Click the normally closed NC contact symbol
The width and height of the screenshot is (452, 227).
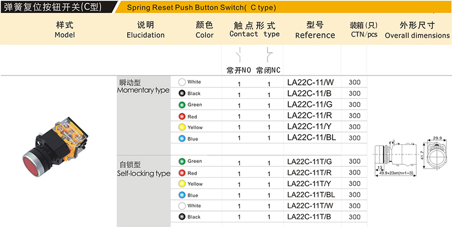[x=268, y=55]
